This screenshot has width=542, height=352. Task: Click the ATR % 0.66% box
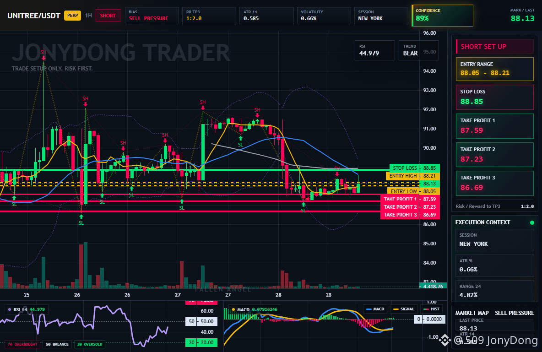[x=495, y=265]
